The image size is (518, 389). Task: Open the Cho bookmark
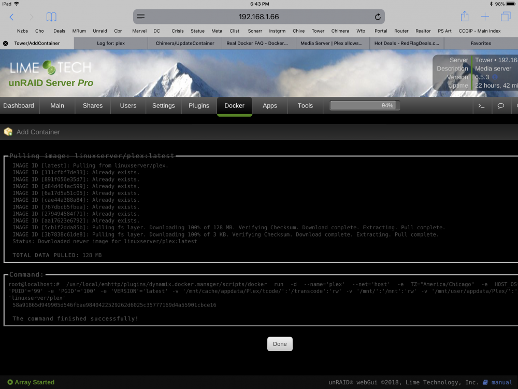(x=40, y=31)
